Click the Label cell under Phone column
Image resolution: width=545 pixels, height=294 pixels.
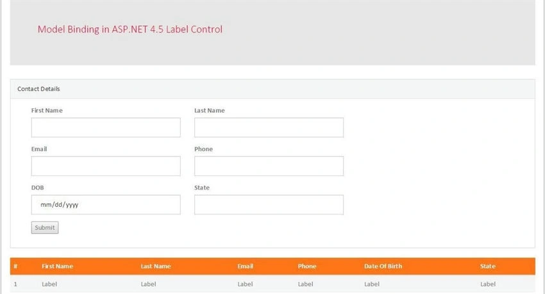pos(305,284)
